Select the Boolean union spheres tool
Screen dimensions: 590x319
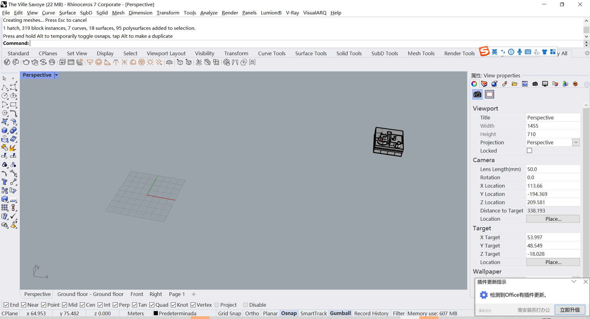[13, 130]
